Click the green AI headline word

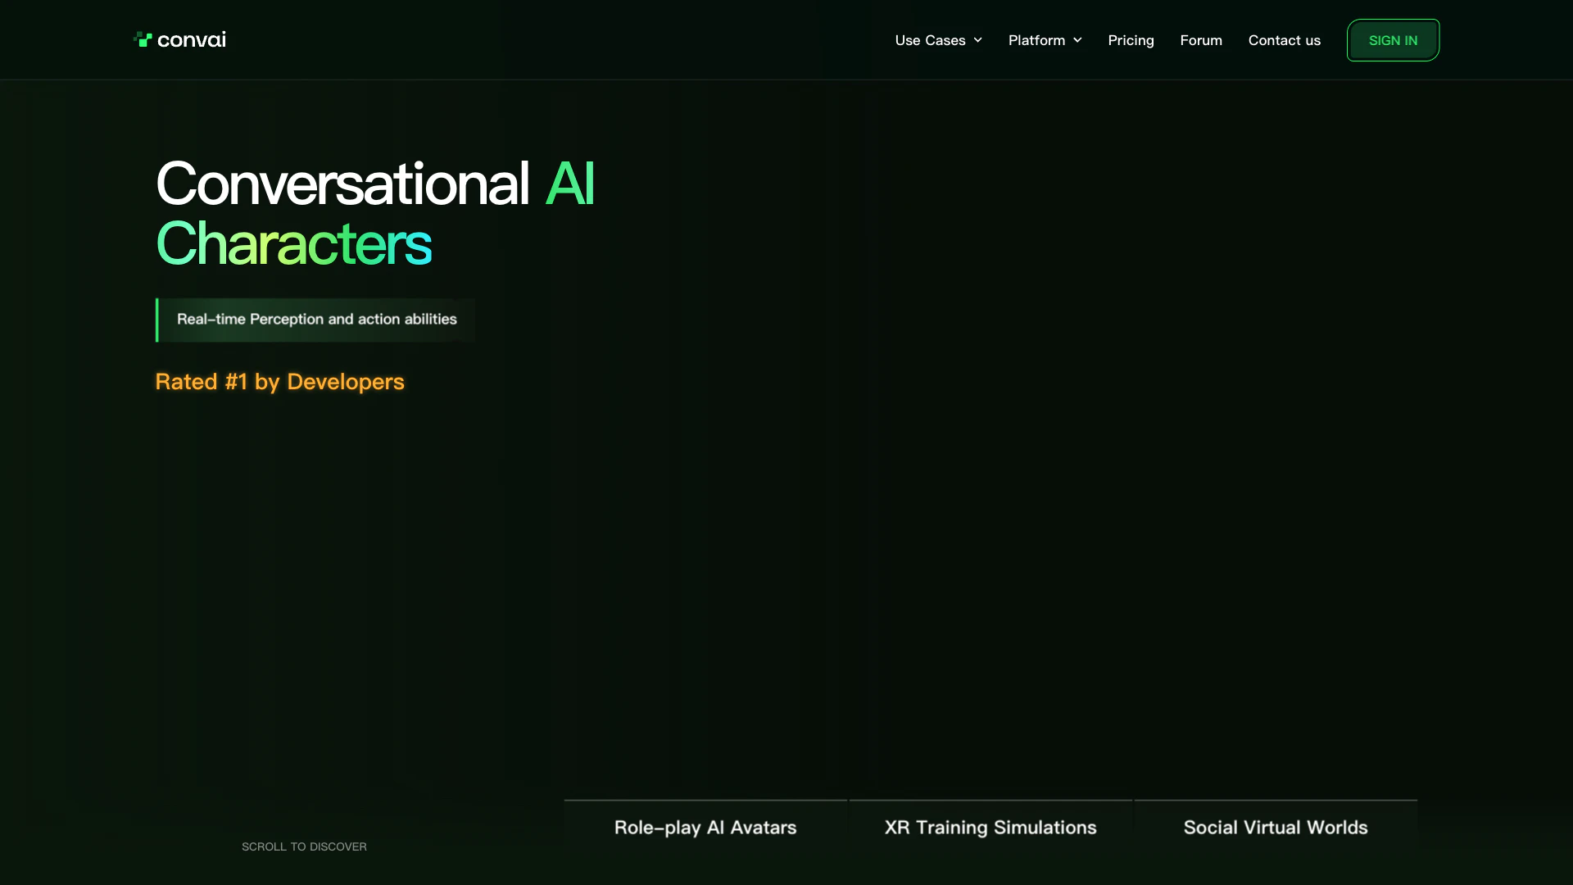point(569,184)
